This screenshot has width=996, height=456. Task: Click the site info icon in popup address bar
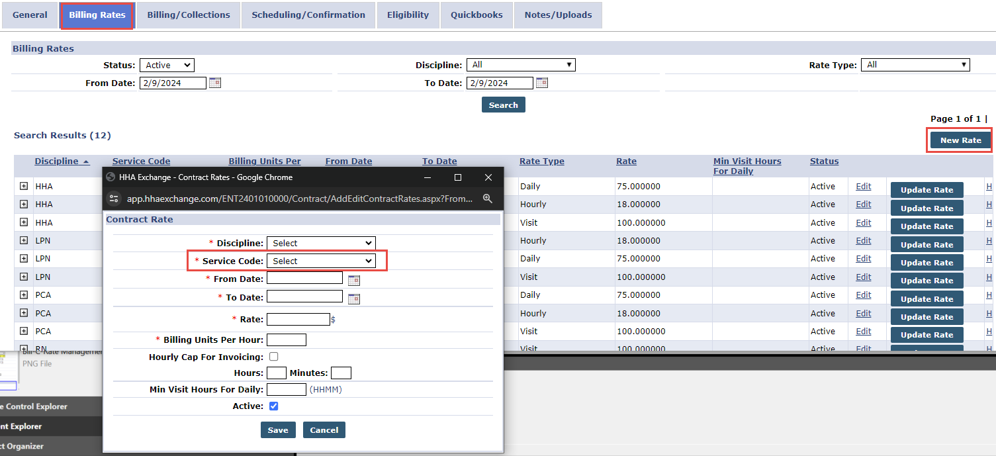click(x=114, y=198)
